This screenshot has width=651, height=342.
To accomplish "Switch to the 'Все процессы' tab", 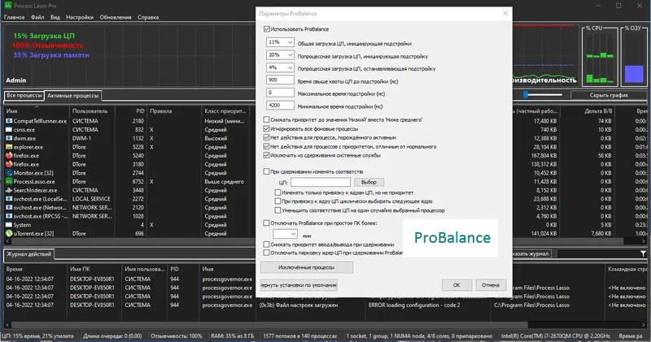I will pyautogui.click(x=24, y=95).
